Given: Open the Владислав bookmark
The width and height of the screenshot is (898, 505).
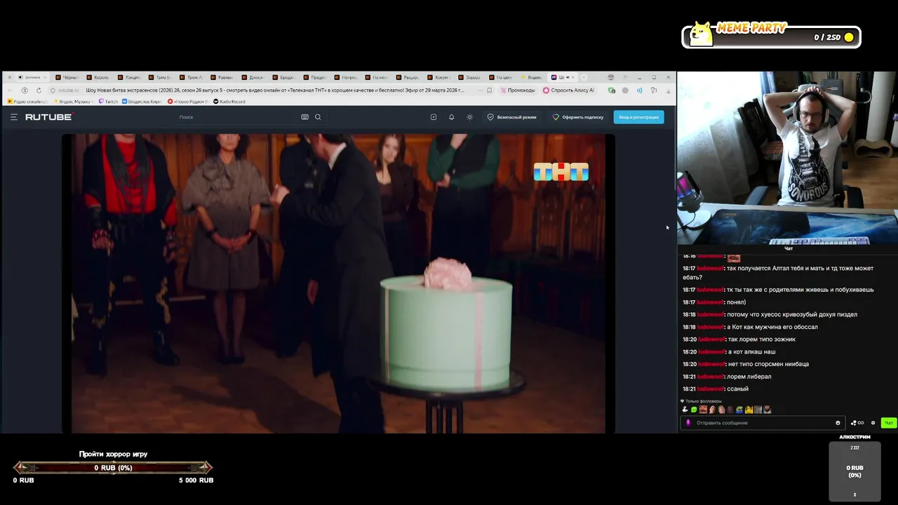Looking at the screenshot, I should click(142, 102).
